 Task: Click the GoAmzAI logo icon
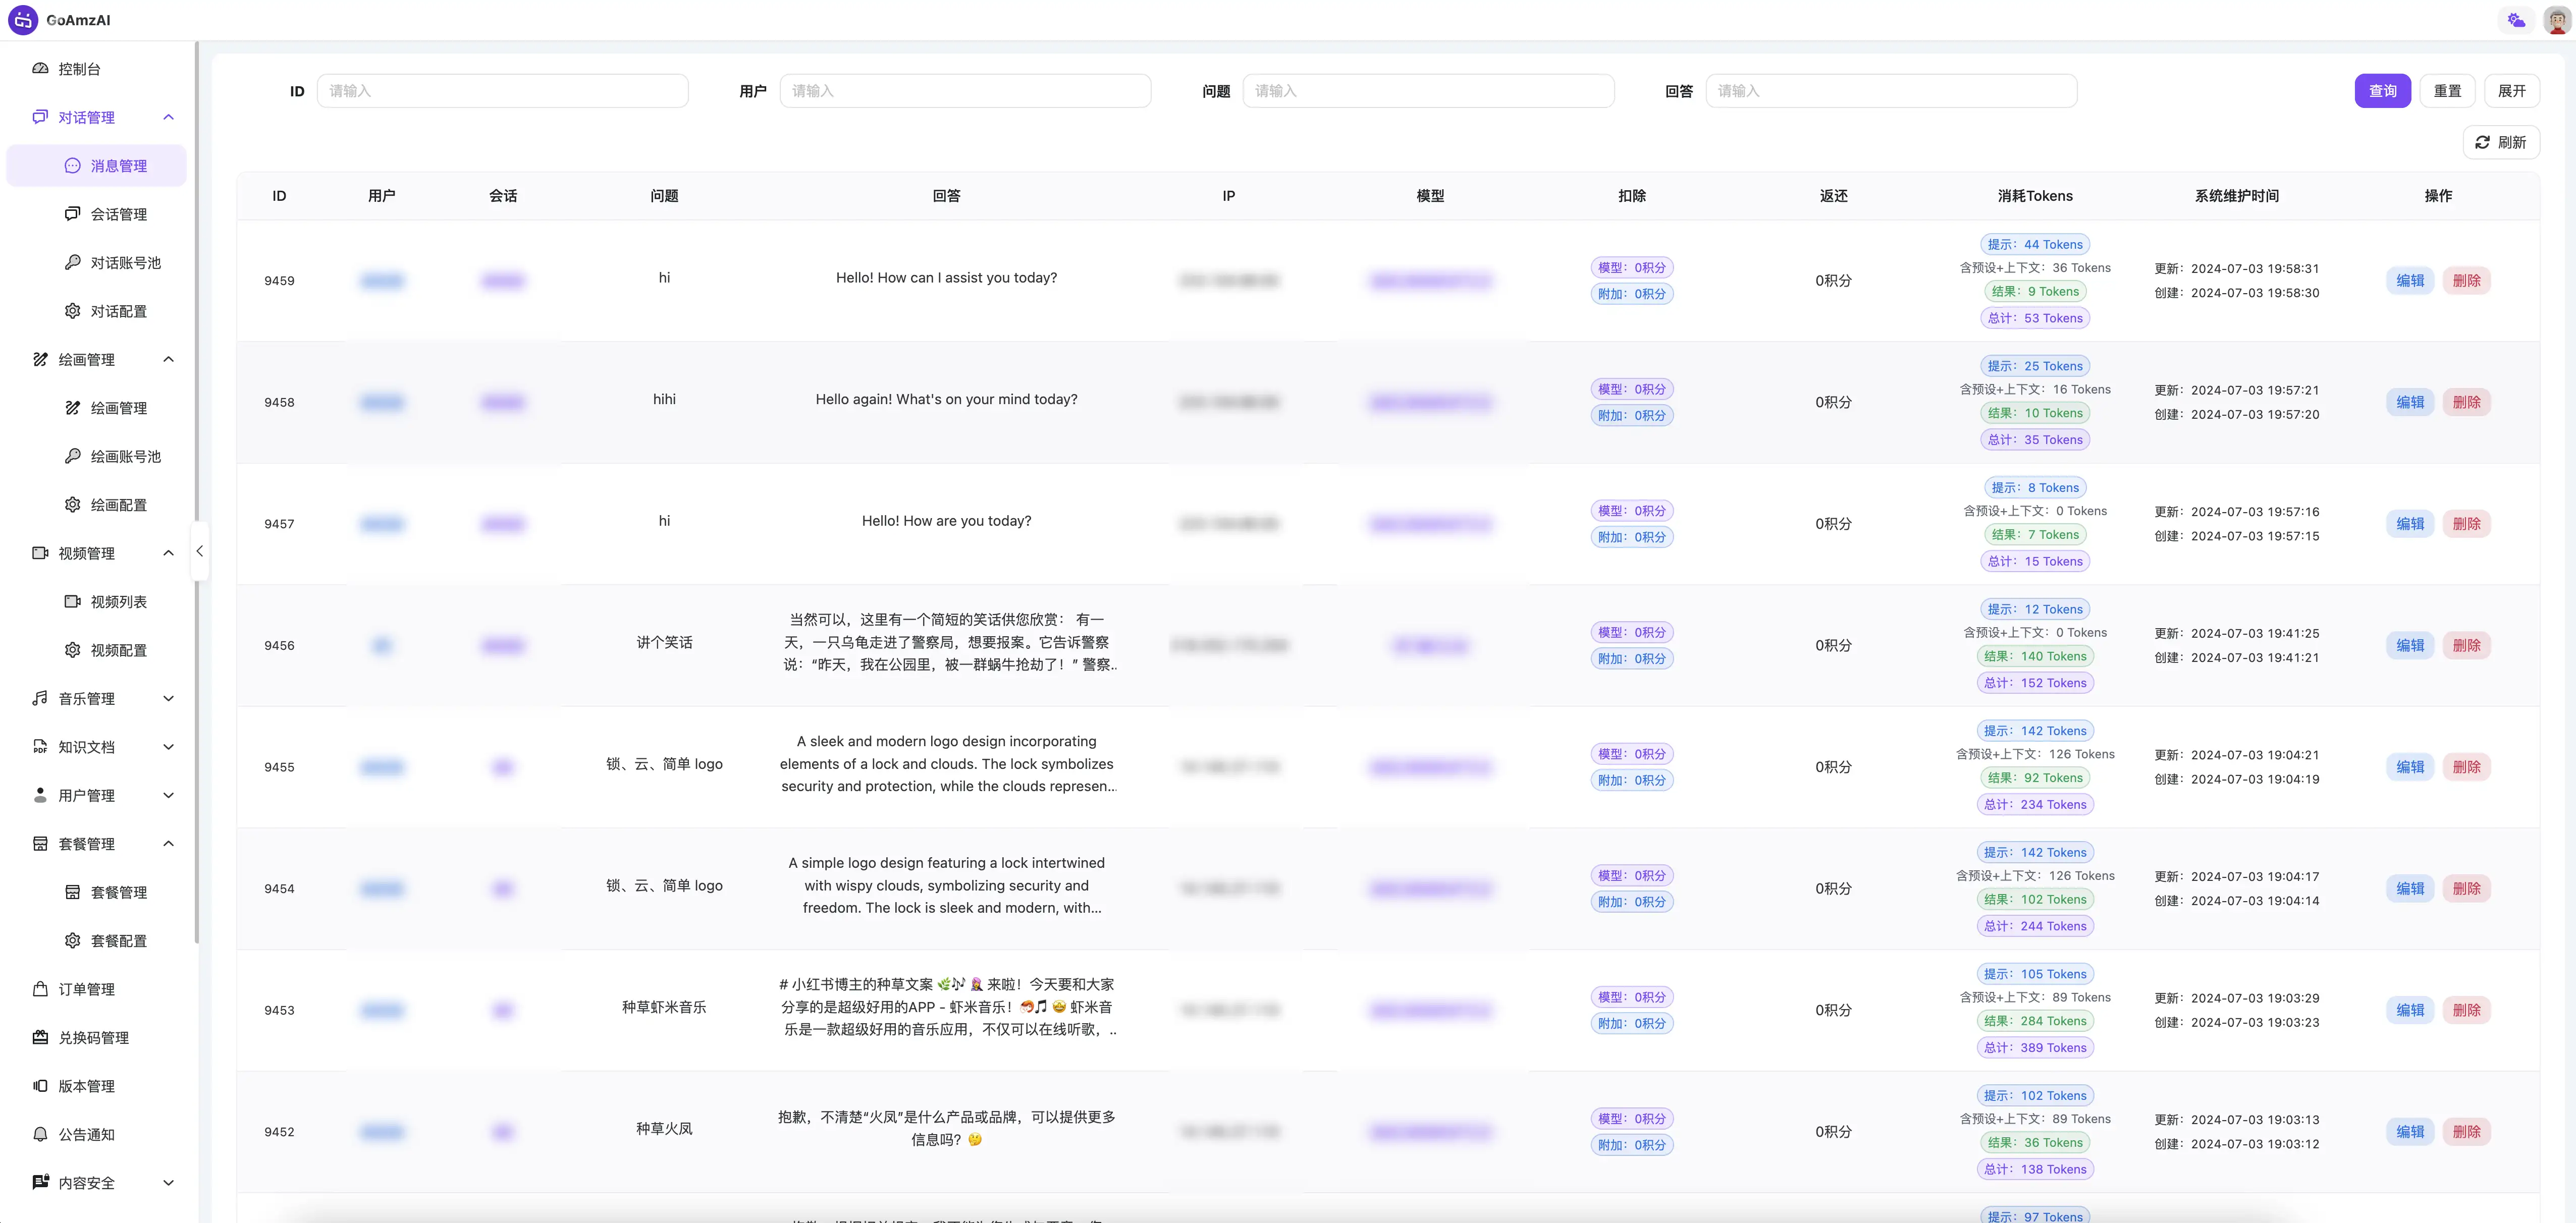coord(23,20)
